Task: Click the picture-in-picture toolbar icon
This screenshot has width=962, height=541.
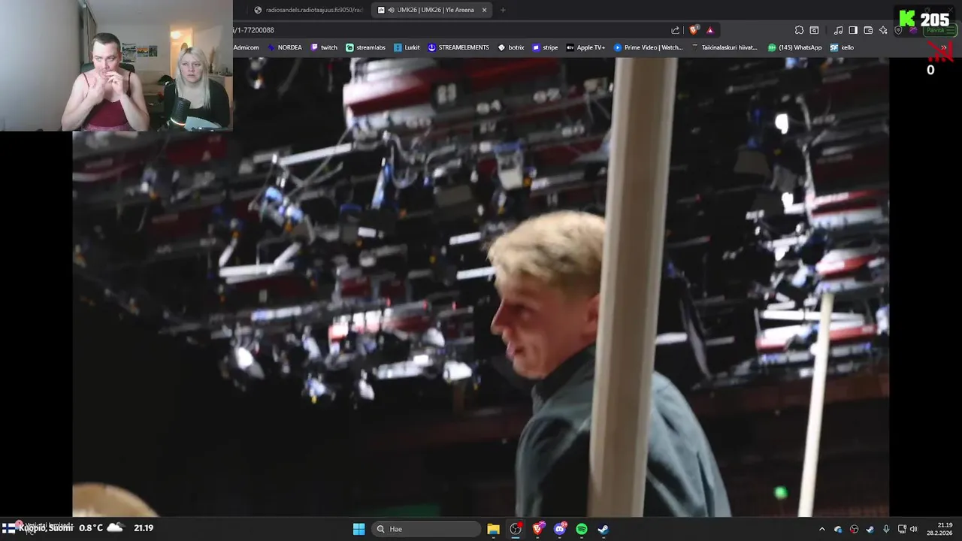Action: 814,30
